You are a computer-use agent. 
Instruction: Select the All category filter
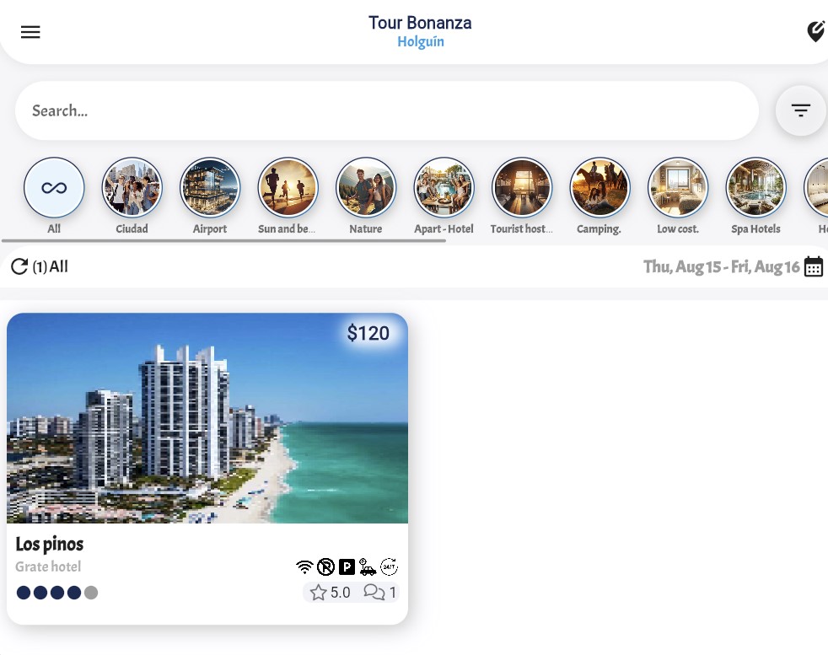(54, 187)
